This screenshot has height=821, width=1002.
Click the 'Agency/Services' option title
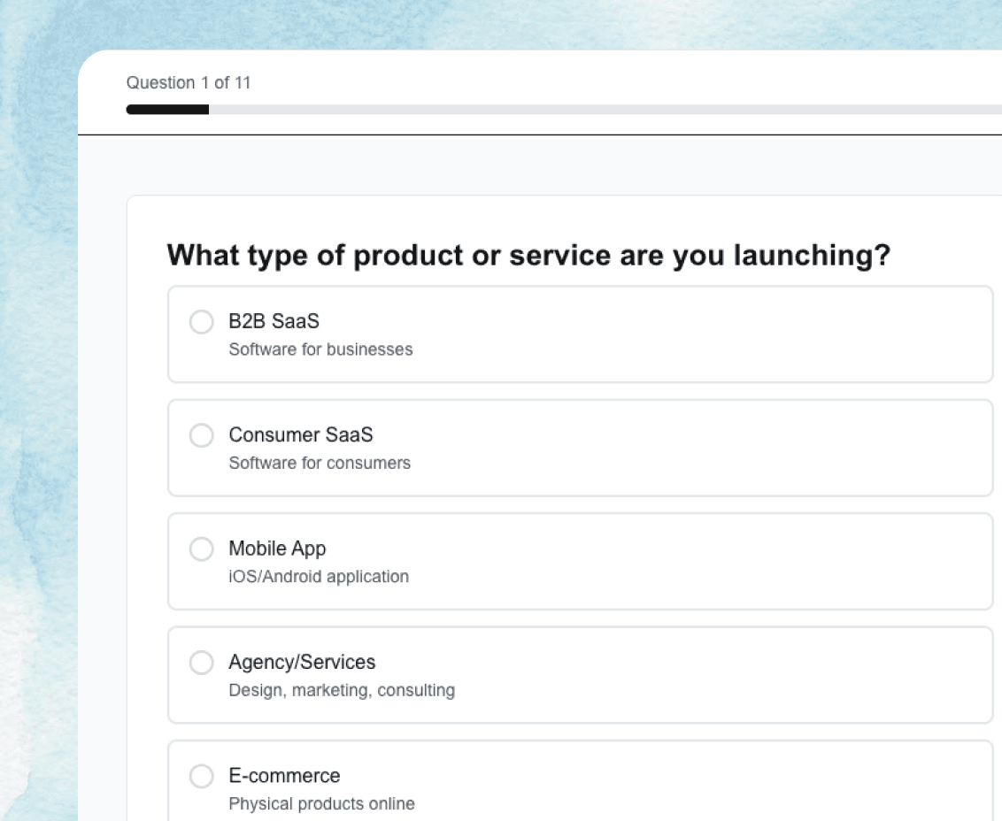tap(302, 662)
